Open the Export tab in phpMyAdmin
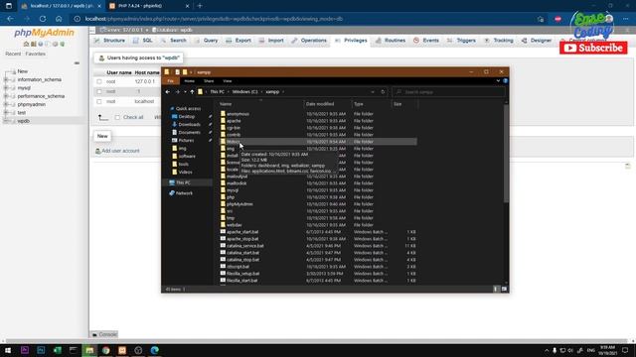 (x=238, y=41)
